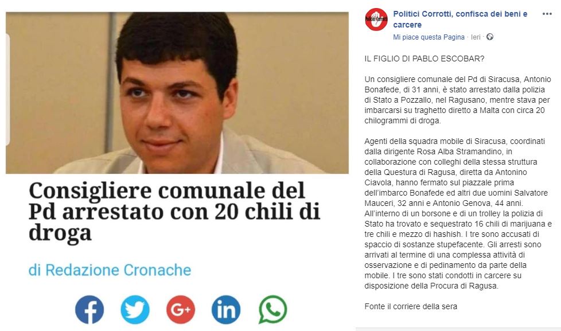Open the article photo of the man
Image resolution: width=561 pixels, height=331 pixels.
177,93
